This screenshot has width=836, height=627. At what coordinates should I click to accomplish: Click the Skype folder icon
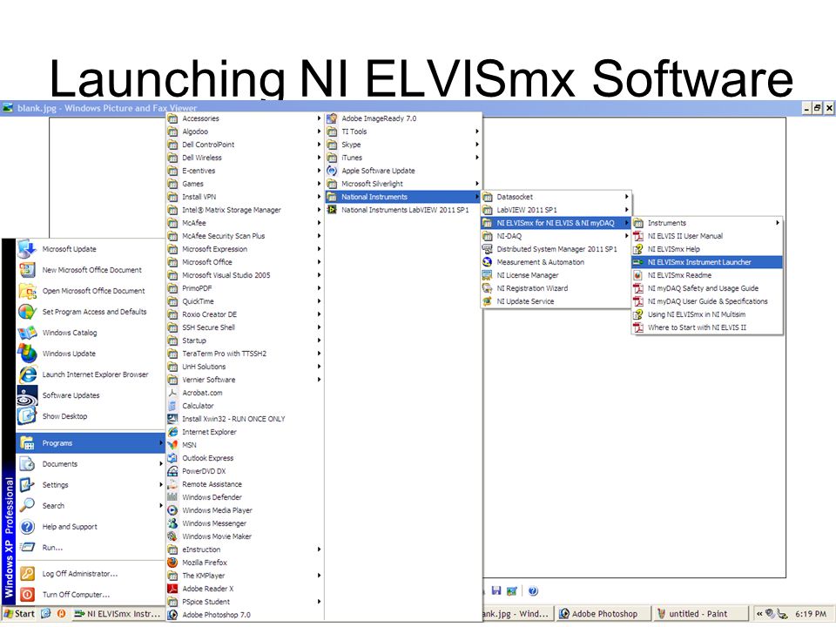[332, 145]
